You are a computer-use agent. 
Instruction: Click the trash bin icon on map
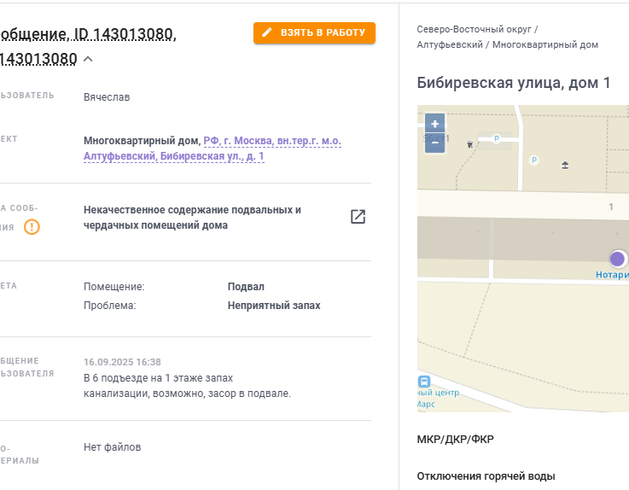[469, 144]
